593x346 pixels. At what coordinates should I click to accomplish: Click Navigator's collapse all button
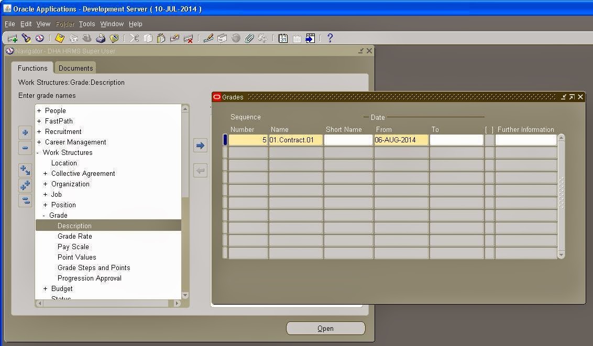pyautogui.click(x=25, y=200)
